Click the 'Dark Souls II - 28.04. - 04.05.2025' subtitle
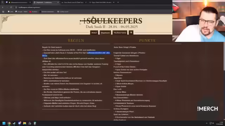 pyautogui.click(x=112, y=27)
